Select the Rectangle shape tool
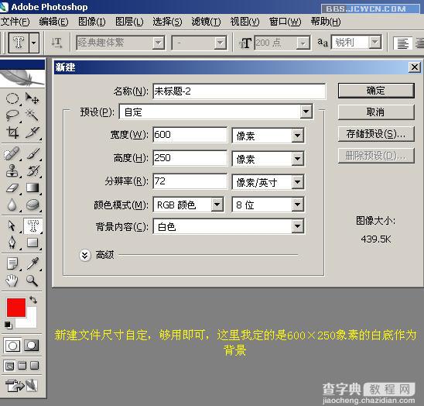This screenshot has height=406, width=424. [x=32, y=243]
